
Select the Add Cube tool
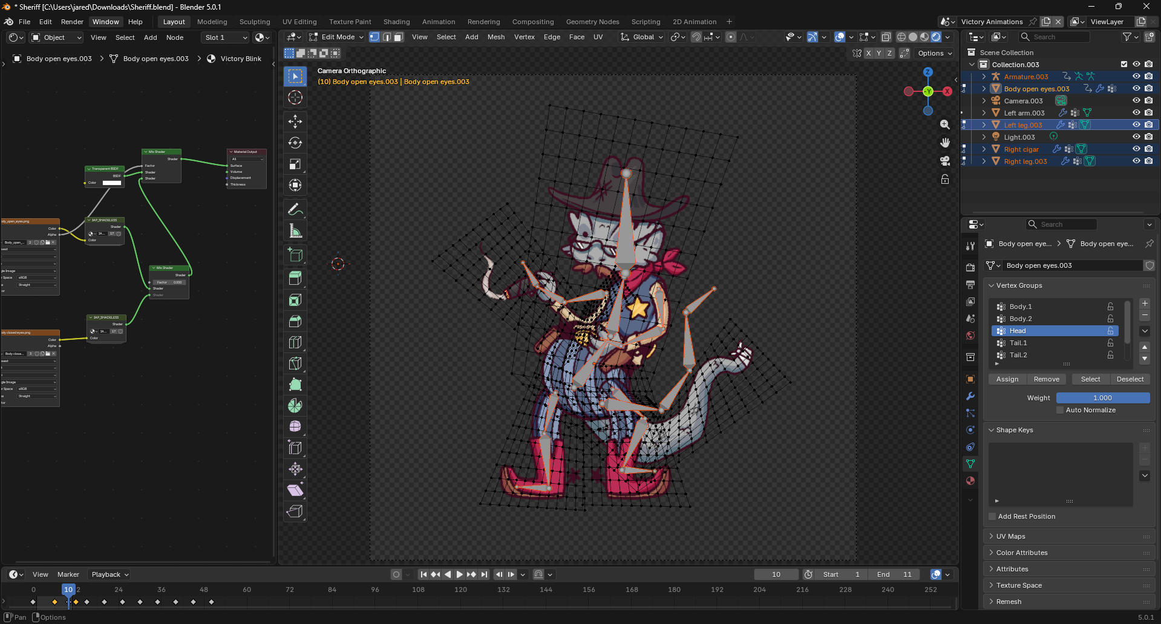[x=295, y=255]
